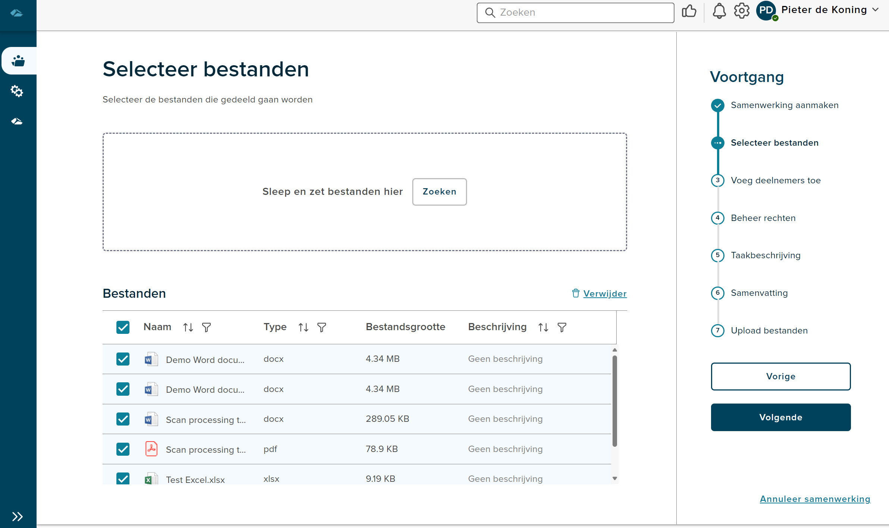The image size is (889, 528).
Task: Open the collaboration section in the sidebar
Action: tap(18, 61)
